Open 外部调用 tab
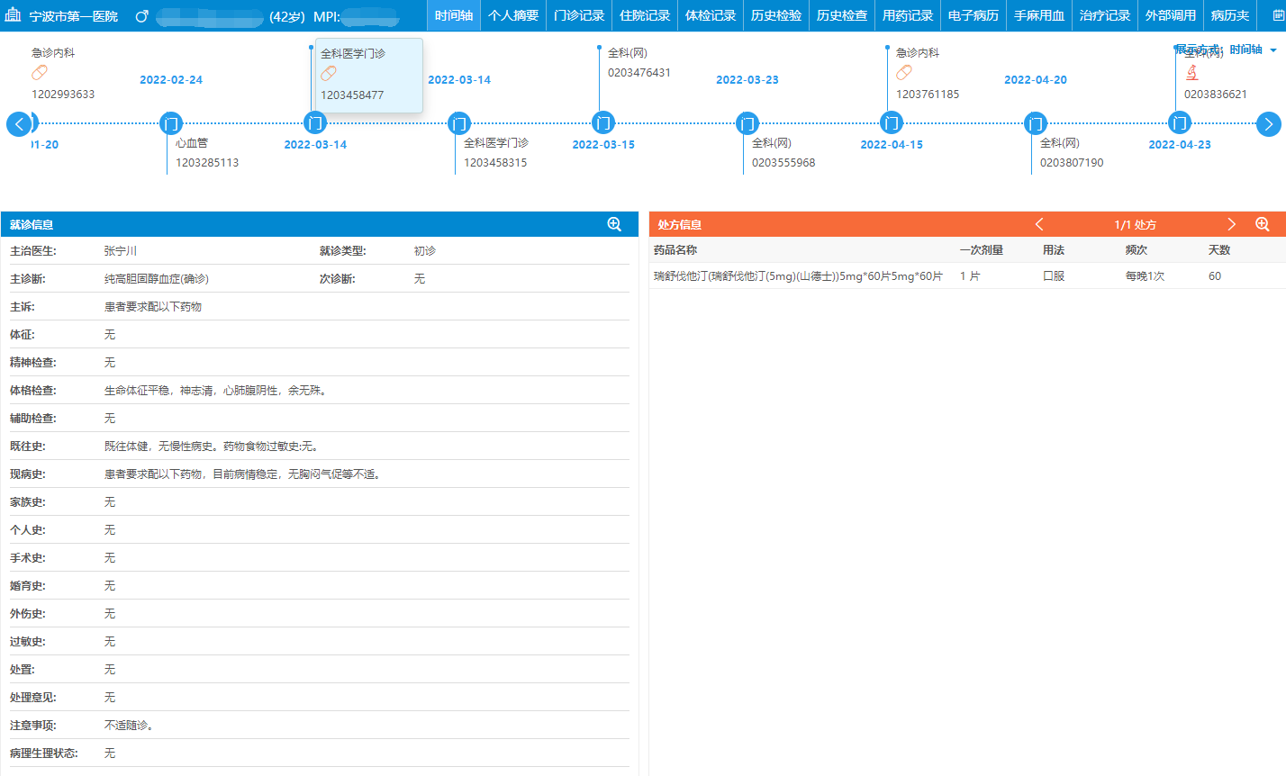Image resolution: width=1286 pixels, height=776 pixels. tap(1171, 15)
